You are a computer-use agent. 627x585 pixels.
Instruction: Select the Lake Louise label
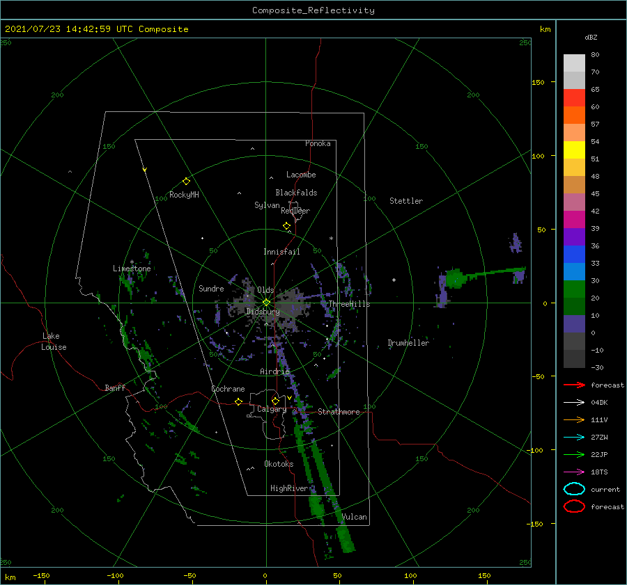pos(54,342)
